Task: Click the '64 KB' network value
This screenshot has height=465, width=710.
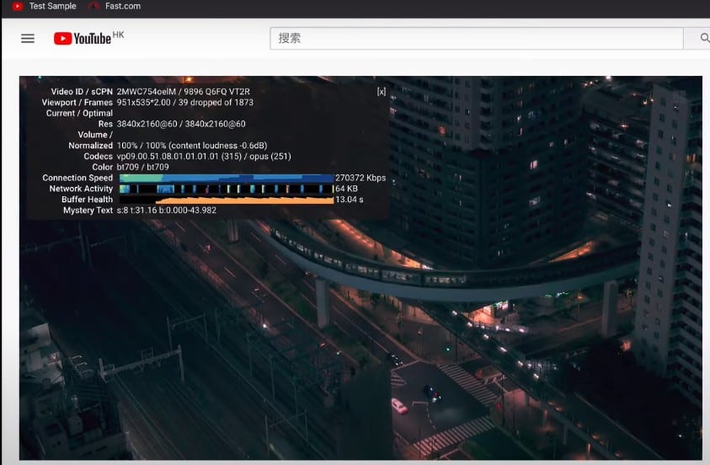Action: tap(346, 189)
